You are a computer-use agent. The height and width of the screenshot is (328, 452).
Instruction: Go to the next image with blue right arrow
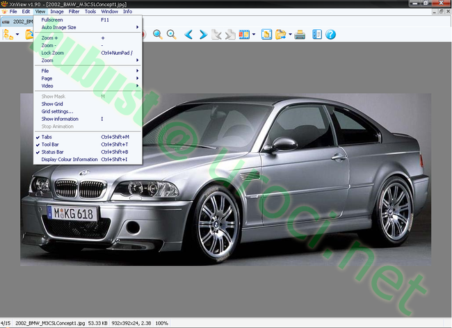coord(203,35)
